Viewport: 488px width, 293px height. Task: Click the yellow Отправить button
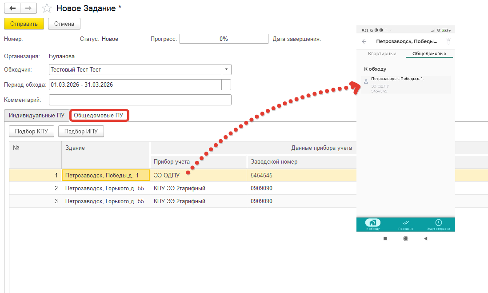click(24, 24)
